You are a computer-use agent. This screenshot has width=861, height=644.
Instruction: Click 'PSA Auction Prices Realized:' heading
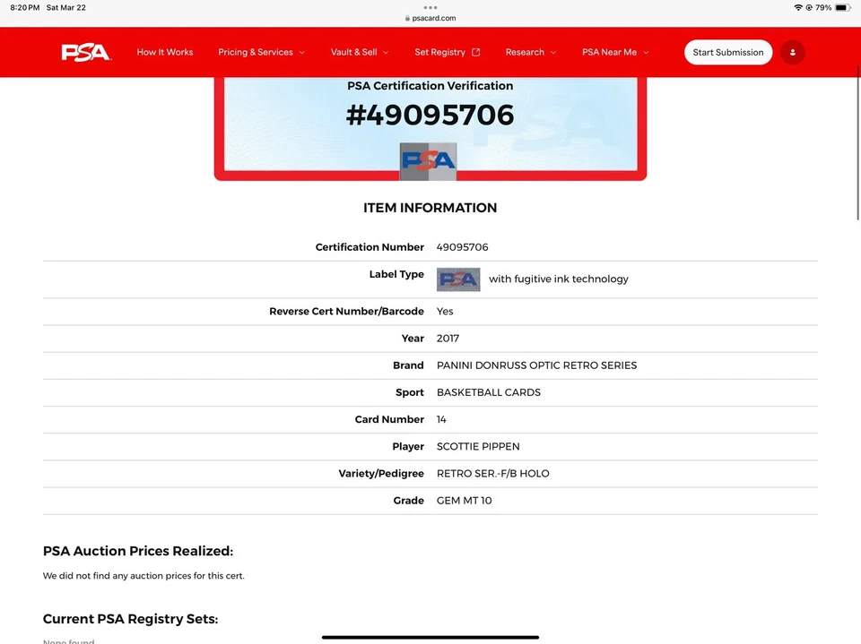click(x=138, y=551)
